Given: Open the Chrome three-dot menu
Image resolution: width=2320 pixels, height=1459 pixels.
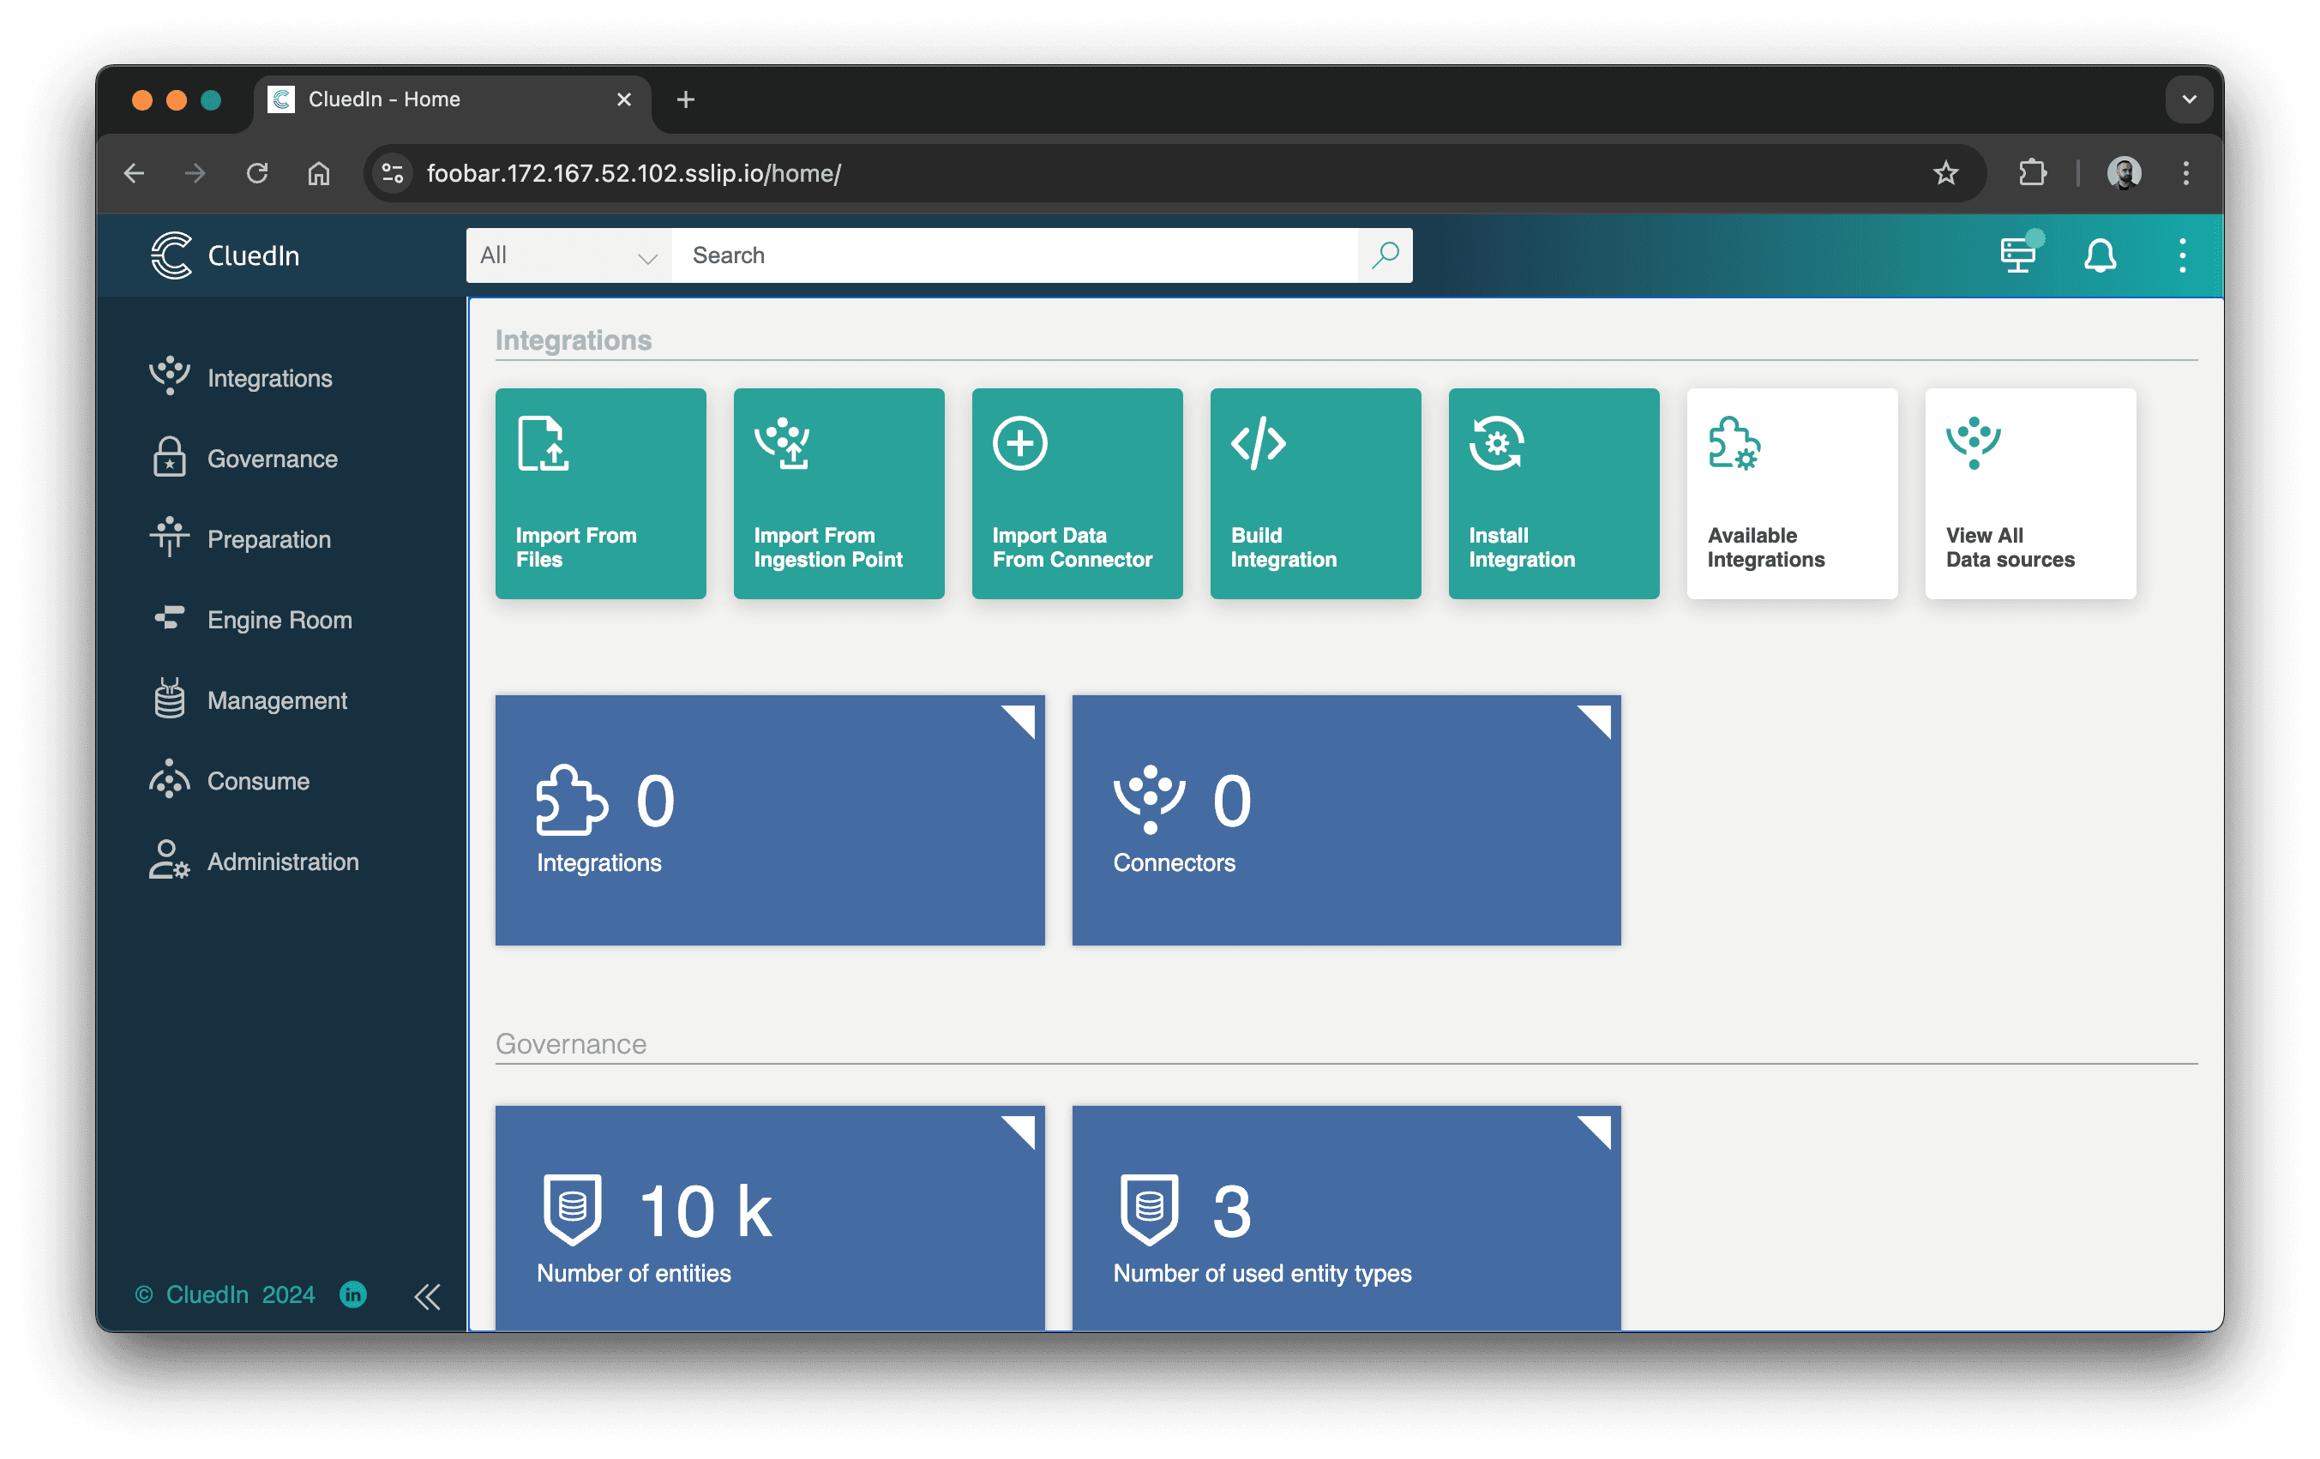Looking at the screenshot, I should (x=2185, y=173).
